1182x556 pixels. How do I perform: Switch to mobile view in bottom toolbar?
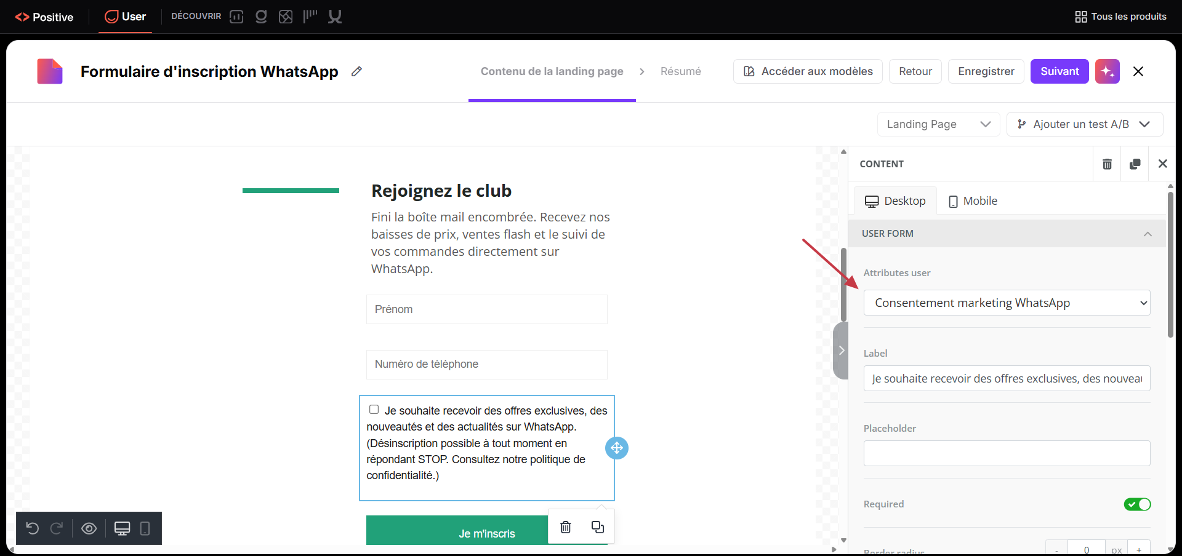(145, 528)
